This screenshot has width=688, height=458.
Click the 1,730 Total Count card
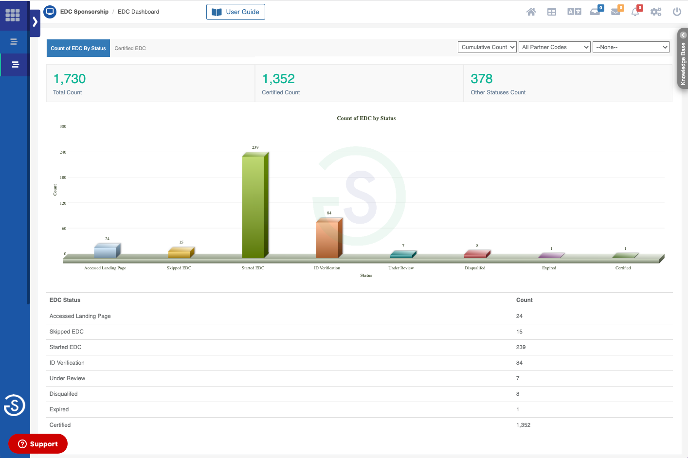(150, 83)
